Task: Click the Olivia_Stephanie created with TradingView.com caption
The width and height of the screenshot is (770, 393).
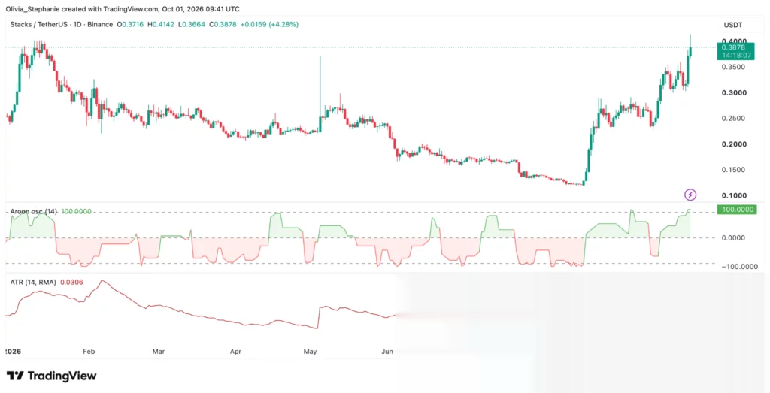Action: (x=123, y=9)
